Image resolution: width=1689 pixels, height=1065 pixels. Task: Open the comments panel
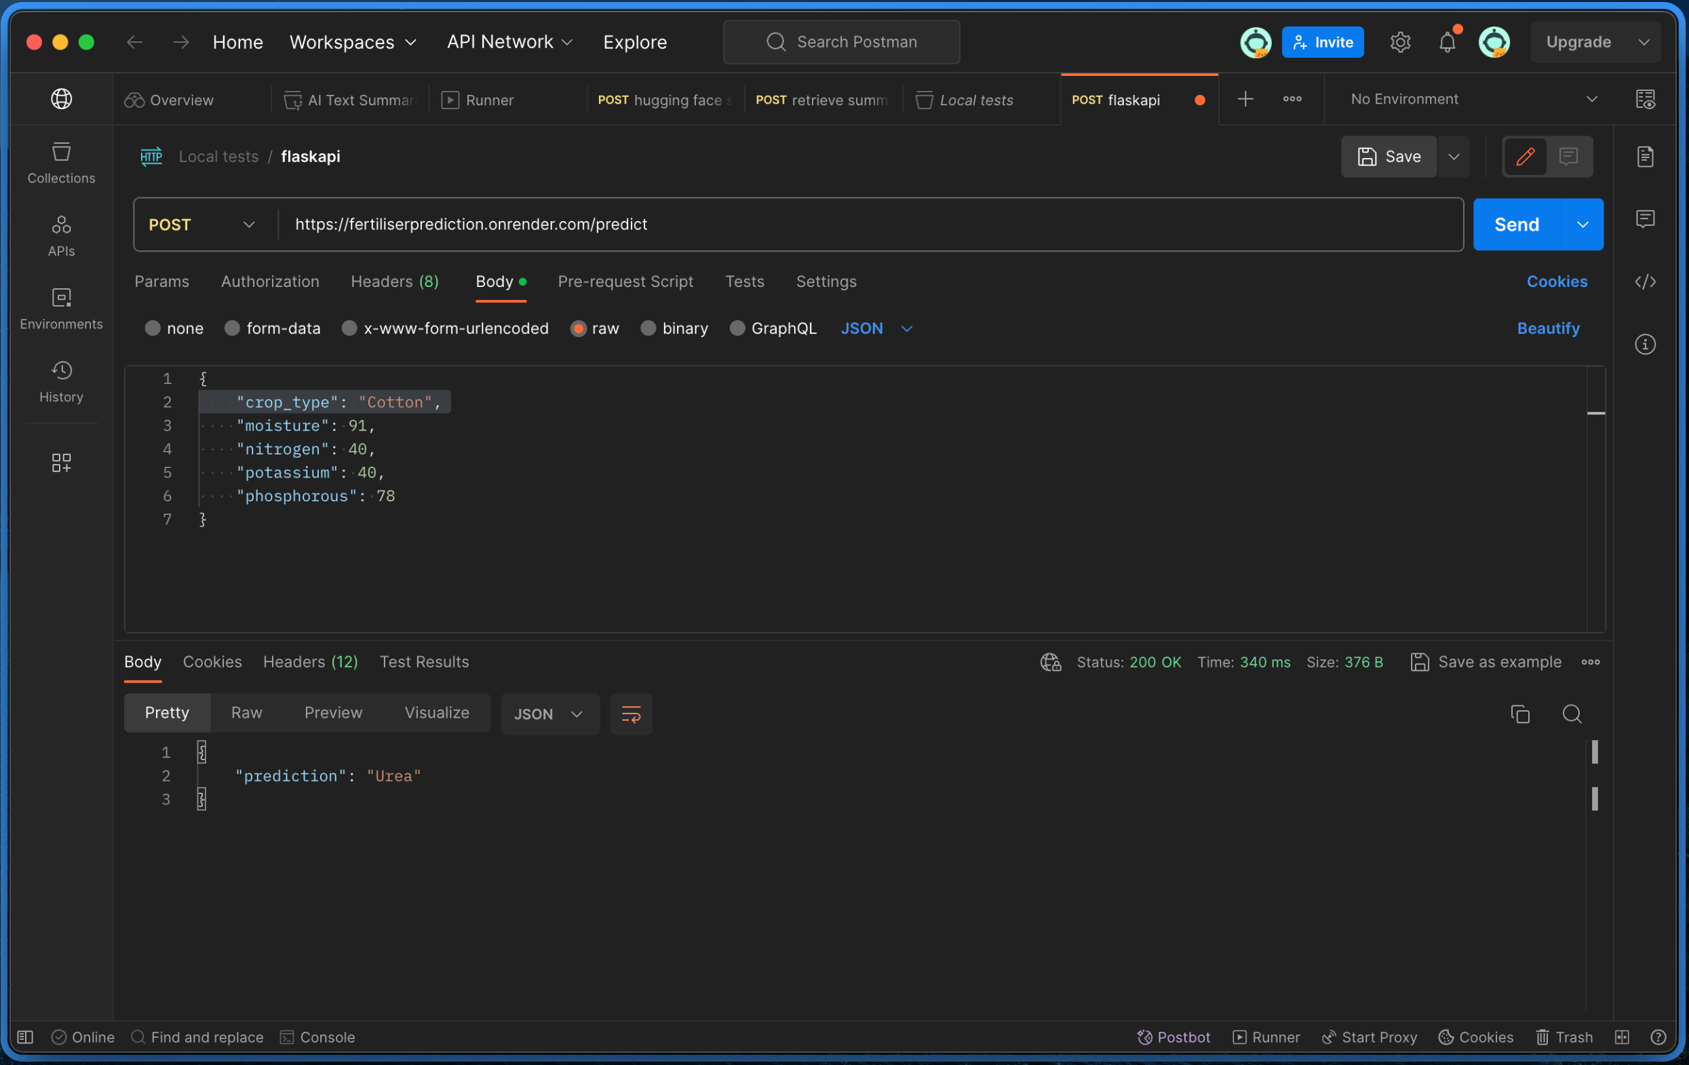point(1646,219)
